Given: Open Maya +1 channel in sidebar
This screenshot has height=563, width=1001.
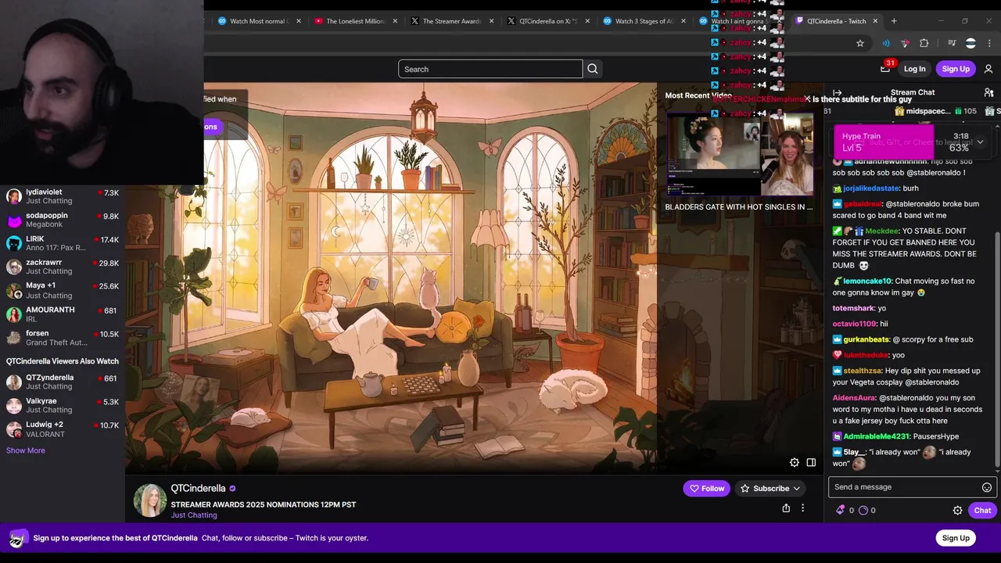Looking at the screenshot, I should point(63,291).
